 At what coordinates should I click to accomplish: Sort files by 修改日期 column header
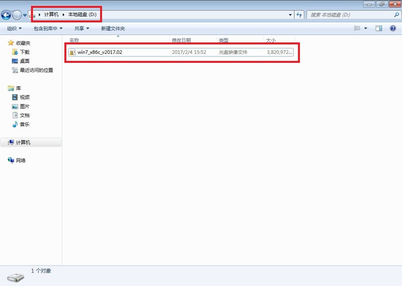[x=181, y=40]
